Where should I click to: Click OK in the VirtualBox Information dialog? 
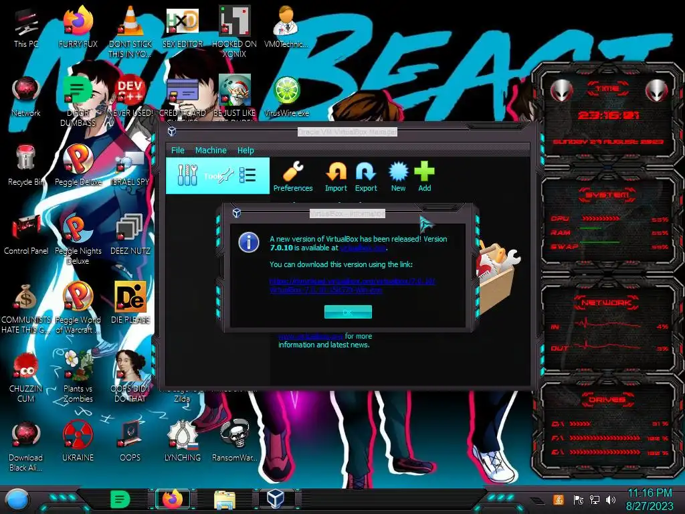348,312
